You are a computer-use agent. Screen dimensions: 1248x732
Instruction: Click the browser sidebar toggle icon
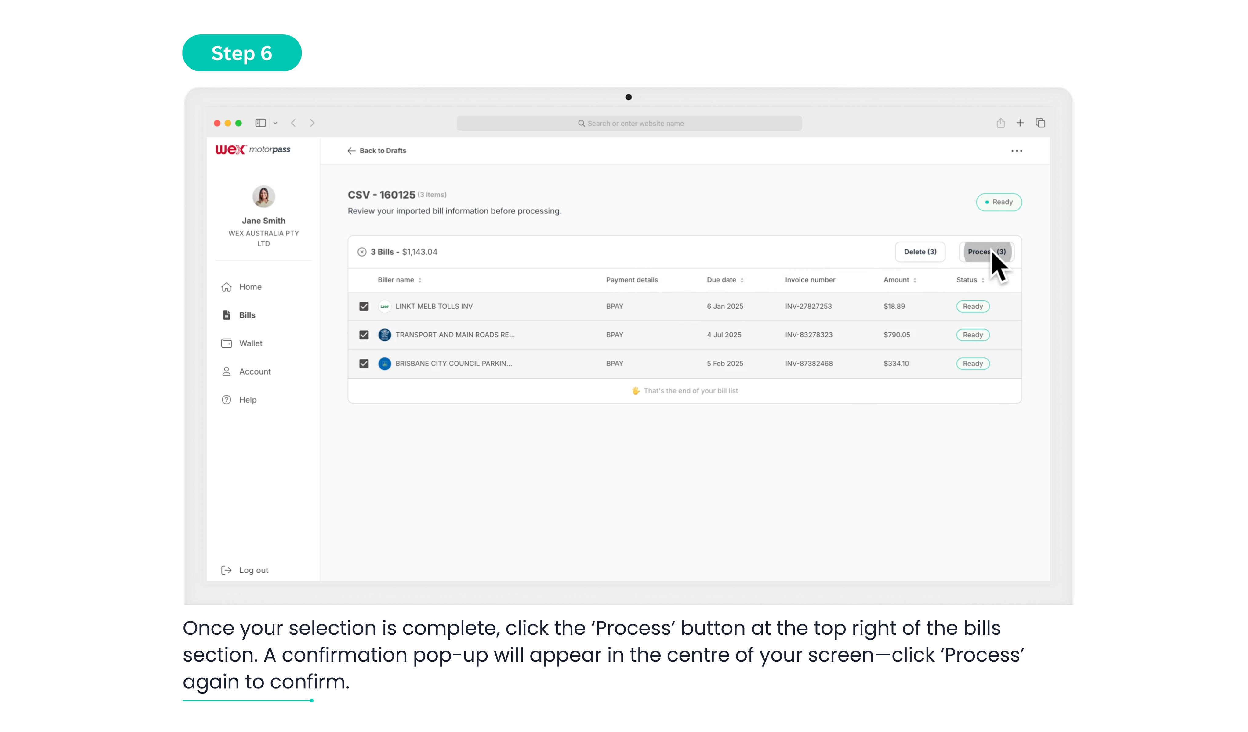click(x=260, y=123)
